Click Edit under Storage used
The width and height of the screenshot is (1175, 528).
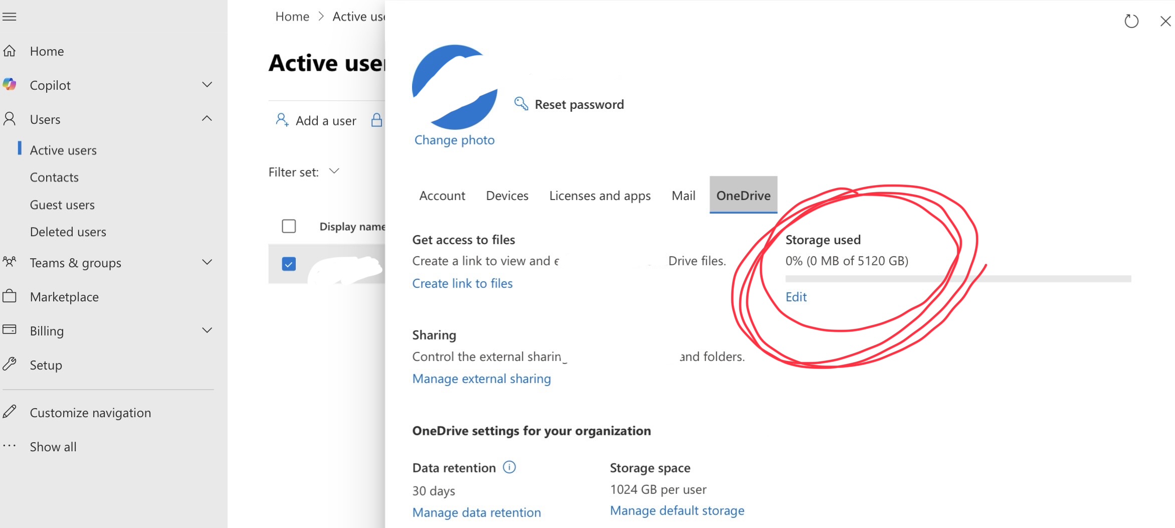tap(796, 297)
